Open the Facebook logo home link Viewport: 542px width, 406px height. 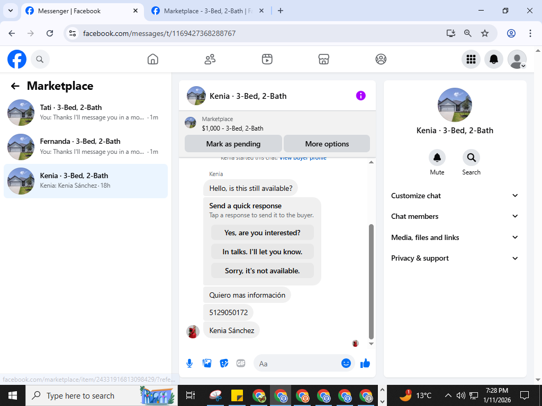tap(17, 59)
